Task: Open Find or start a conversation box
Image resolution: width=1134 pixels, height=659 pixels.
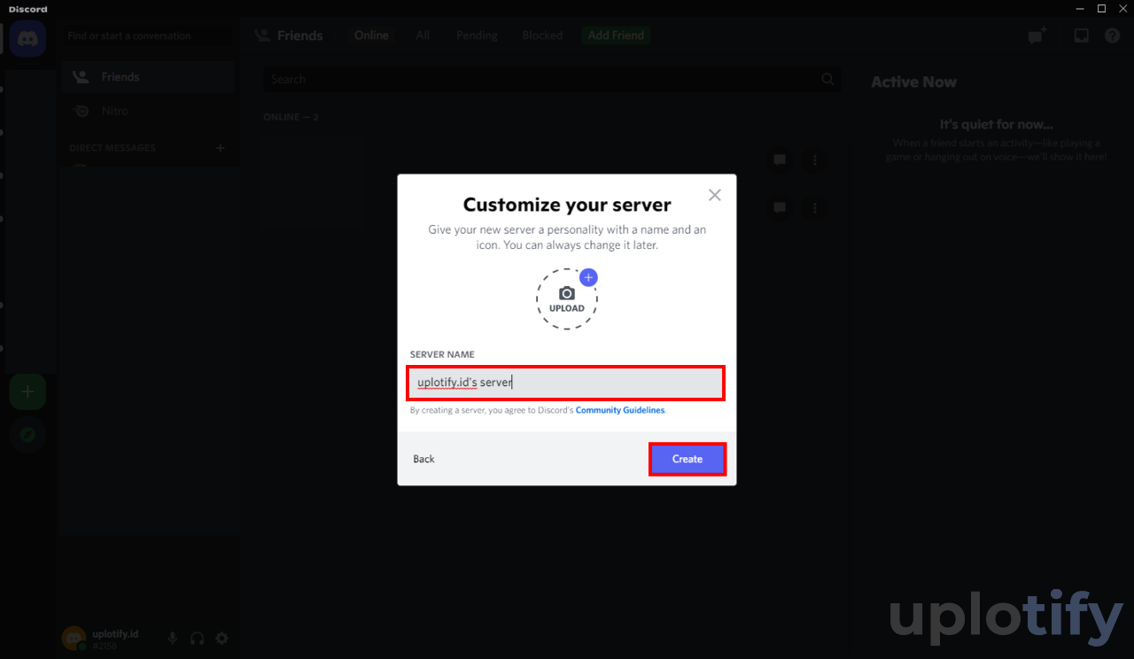Action: point(148,36)
